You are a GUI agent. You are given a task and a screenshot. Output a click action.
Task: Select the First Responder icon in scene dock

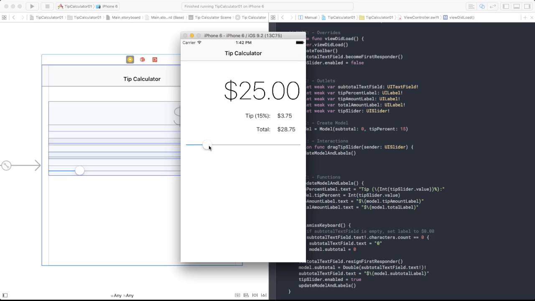[x=143, y=60]
